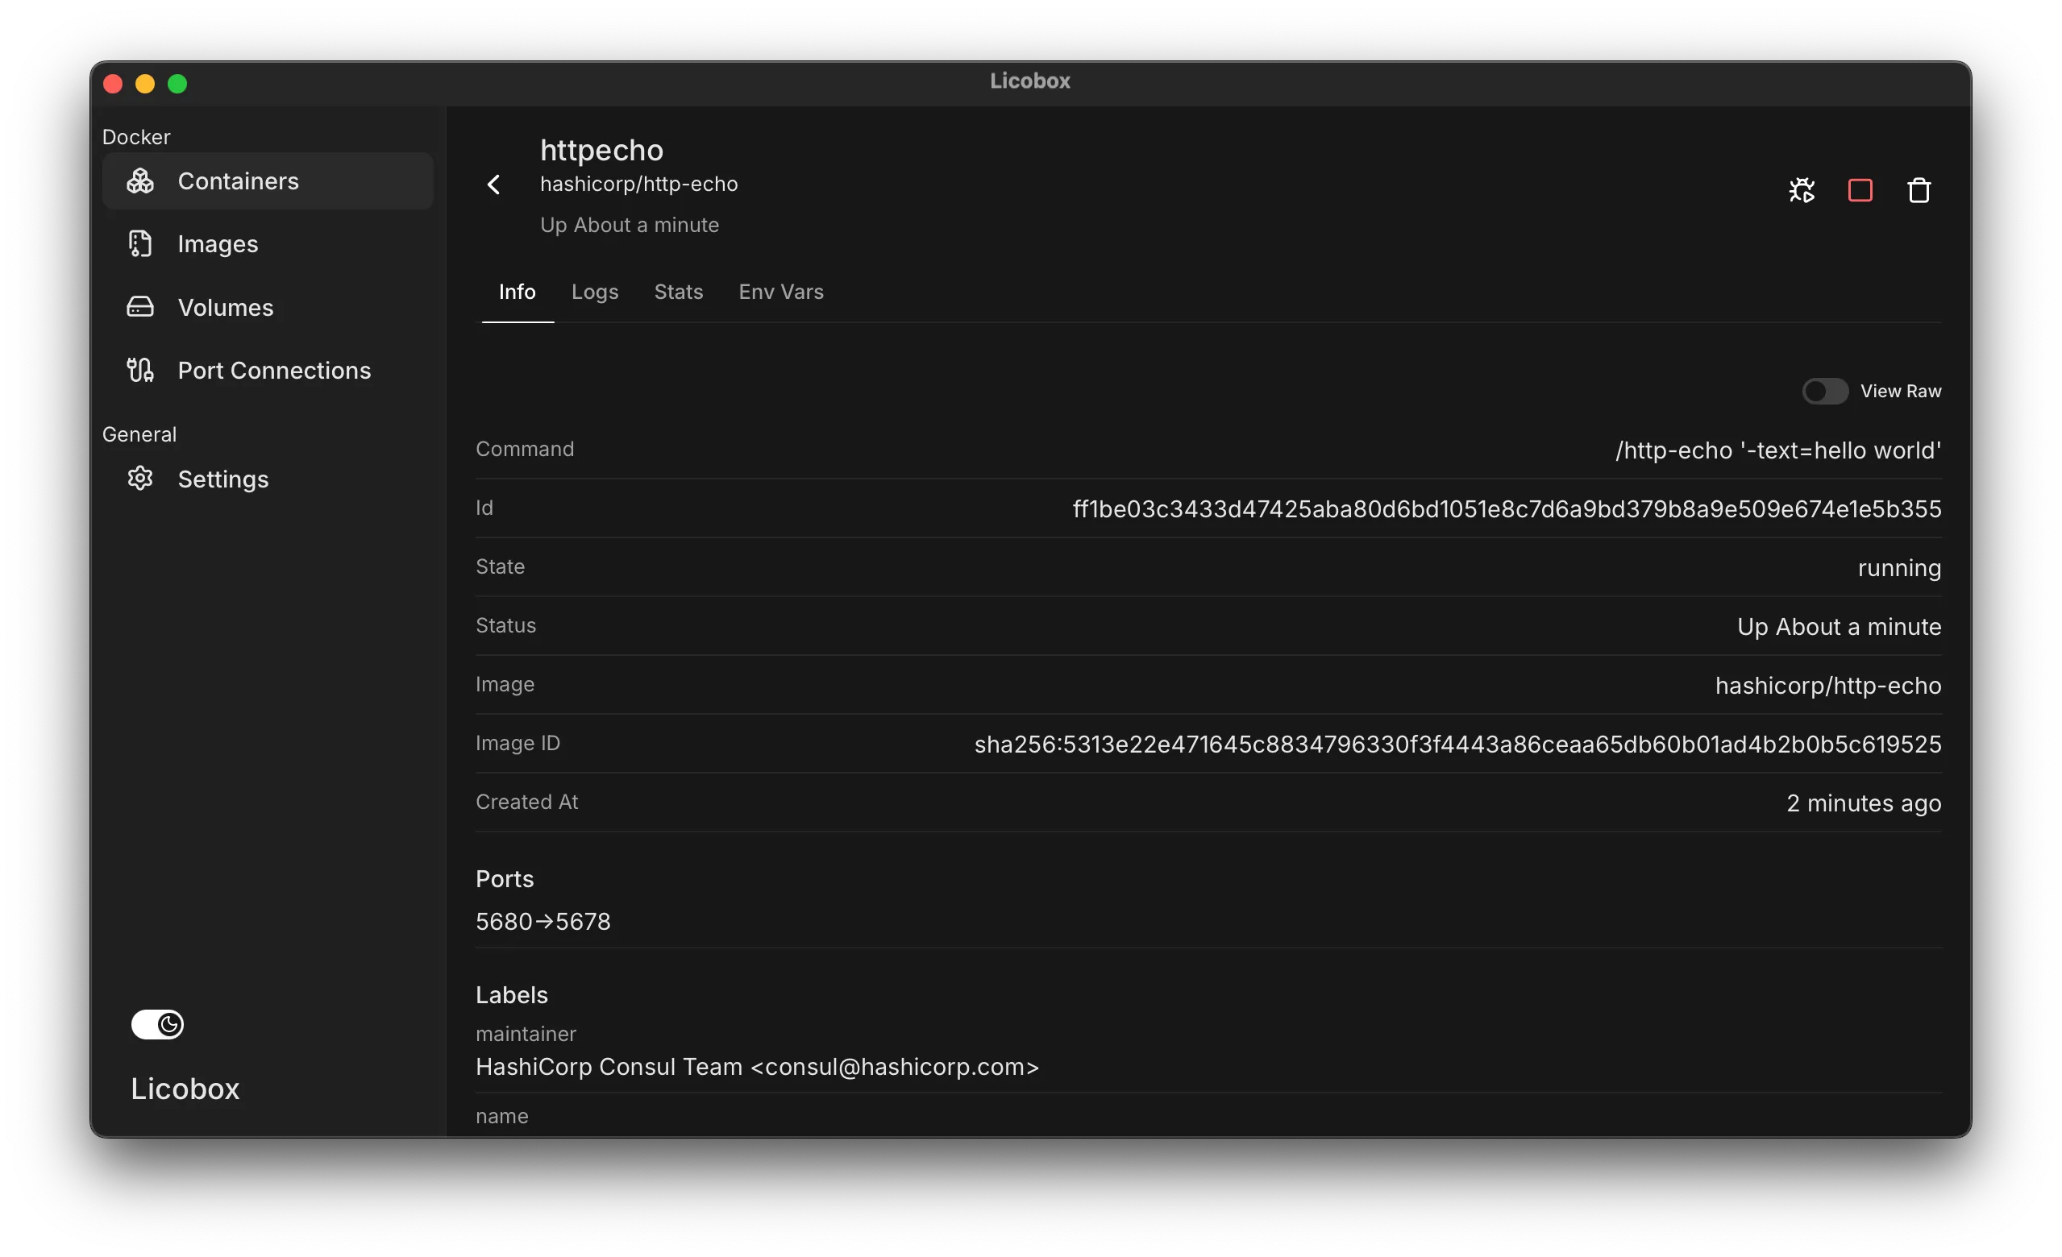Click the debug/attach bug icon

(x=1801, y=191)
